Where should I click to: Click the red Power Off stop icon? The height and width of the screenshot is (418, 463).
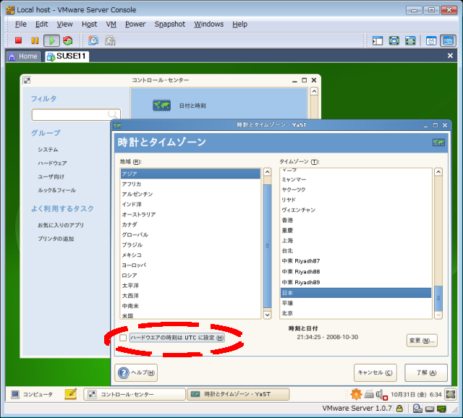[18, 40]
